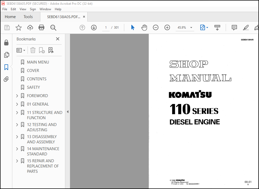Open the Find text magnifier tool
Screen dimensions: 259x189
(53, 28)
